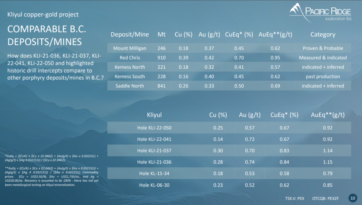The width and height of the screenshot is (362, 205).
Task: Click the 246 Mt value for Mount Milligan
Action: pos(161,48)
